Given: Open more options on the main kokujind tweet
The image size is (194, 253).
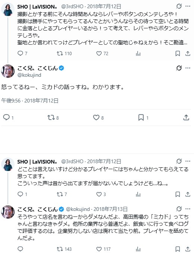Looking at the screenshot, I should pos(188,68).
